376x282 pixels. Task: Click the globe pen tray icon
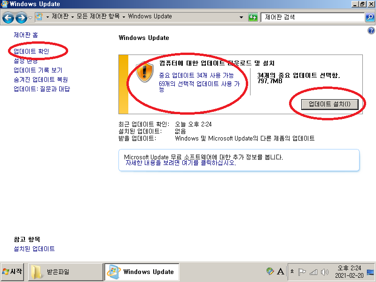[x=270, y=271]
